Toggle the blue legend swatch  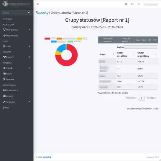54,42
